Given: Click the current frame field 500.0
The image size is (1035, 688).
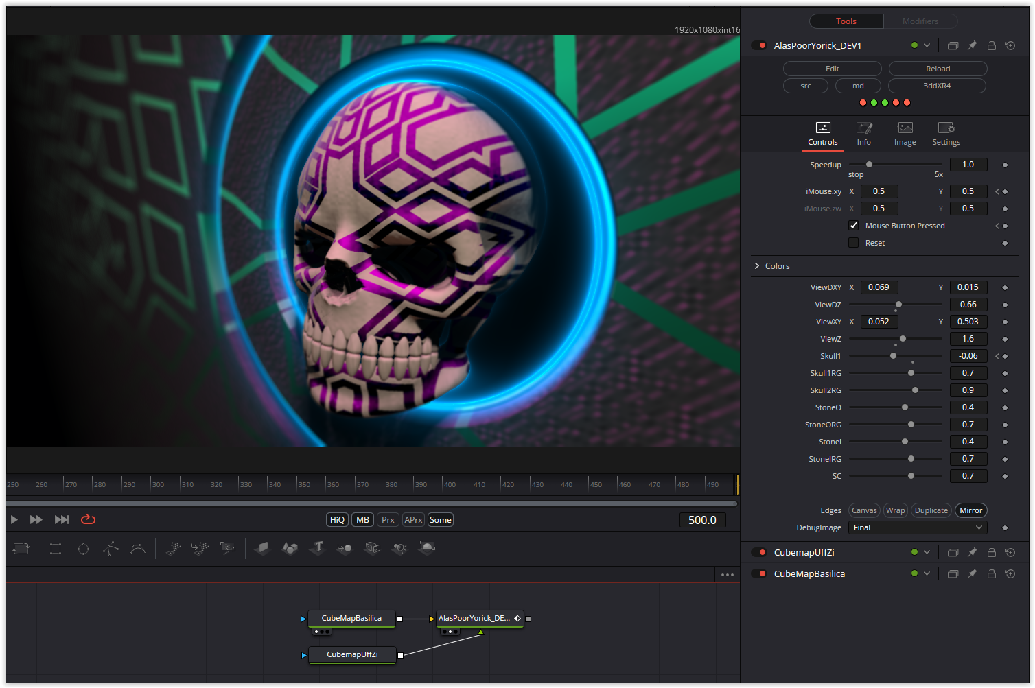Looking at the screenshot, I should [x=702, y=520].
